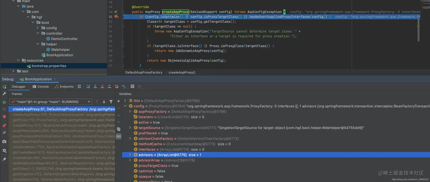
Task: Expand aopProxyFactory field
Action: pos(130,111)
